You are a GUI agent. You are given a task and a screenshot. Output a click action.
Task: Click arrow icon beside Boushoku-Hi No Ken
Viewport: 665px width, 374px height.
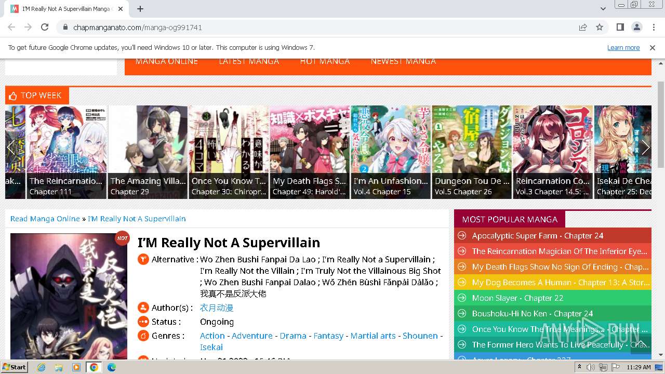click(x=461, y=314)
